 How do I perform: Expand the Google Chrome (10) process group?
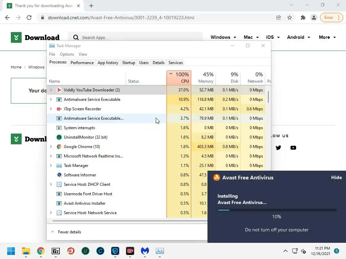tap(51, 147)
